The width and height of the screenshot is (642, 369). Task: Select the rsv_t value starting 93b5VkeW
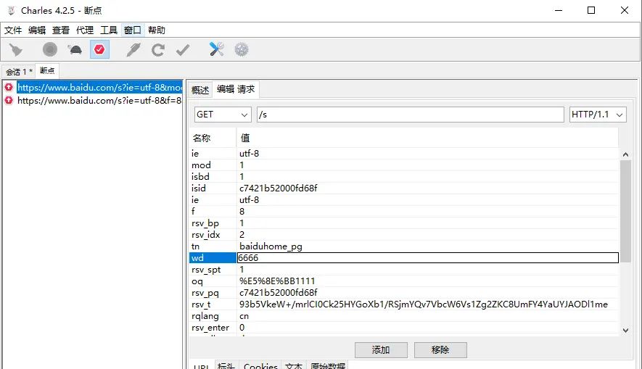tap(424, 304)
